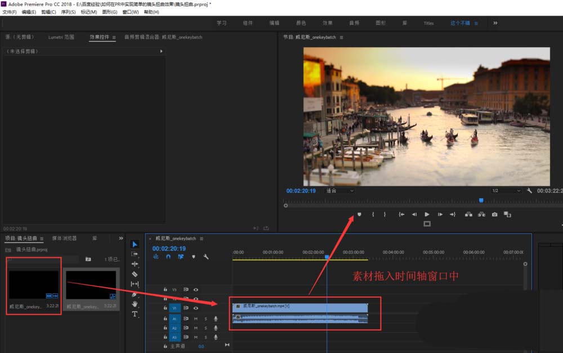This screenshot has width=563, height=353.
Task: Click the Export Frame camera icon
Action: click(495, 214)
